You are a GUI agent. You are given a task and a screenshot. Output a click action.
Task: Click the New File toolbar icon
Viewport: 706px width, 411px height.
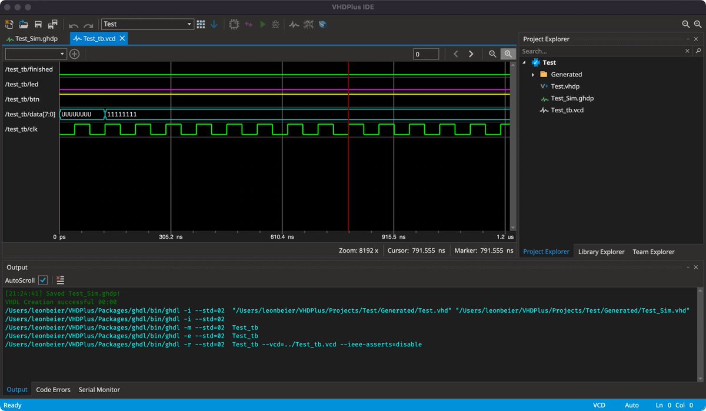[9, 24]
